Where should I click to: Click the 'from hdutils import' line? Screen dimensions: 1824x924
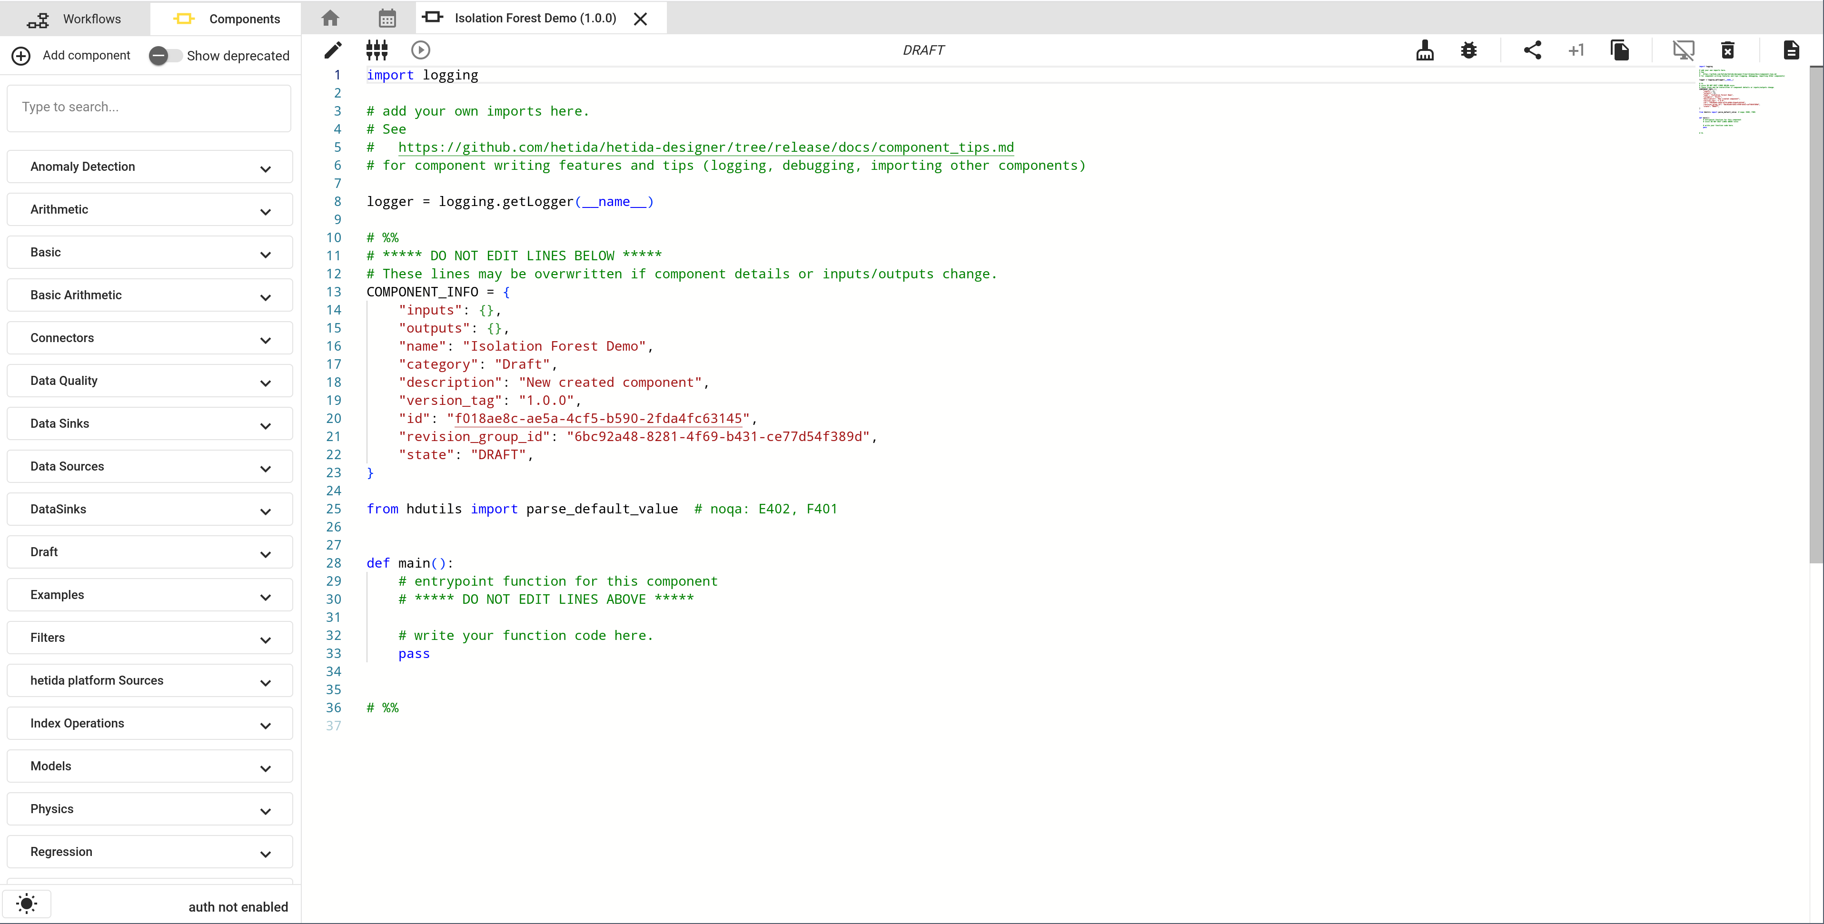pyautogui.click(x=601, y=509)
